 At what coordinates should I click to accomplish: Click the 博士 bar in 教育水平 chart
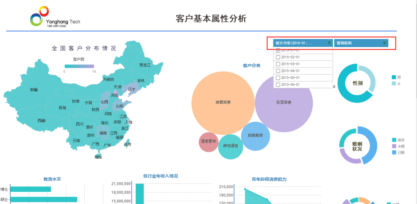pos(31,189)
